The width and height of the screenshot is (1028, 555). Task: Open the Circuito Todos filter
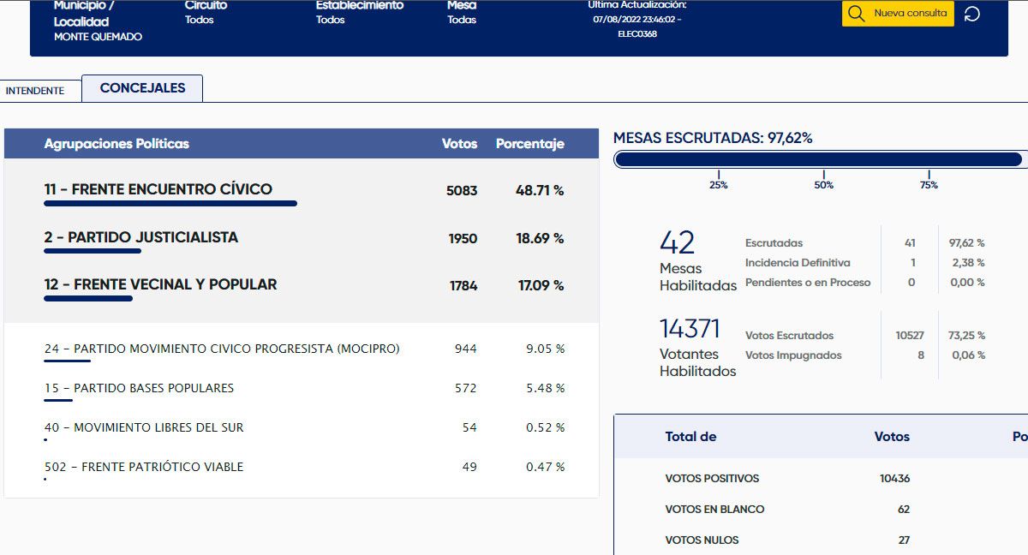coord(206,13)
